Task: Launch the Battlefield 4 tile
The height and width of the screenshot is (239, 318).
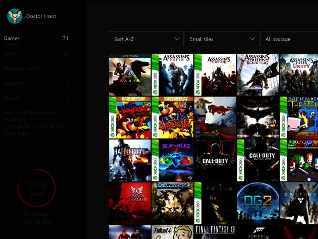Action: (130, 160)
